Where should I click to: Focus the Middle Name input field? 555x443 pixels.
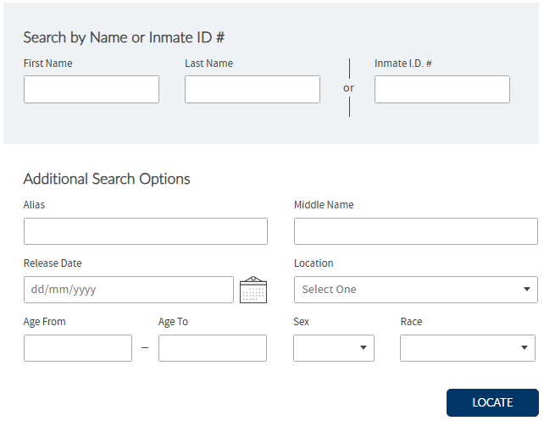click(415, 231)
